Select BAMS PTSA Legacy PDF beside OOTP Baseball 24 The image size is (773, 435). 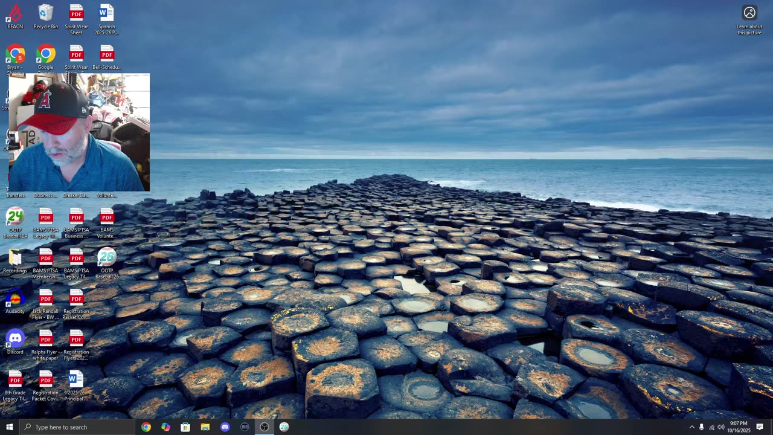coord(46,223)
